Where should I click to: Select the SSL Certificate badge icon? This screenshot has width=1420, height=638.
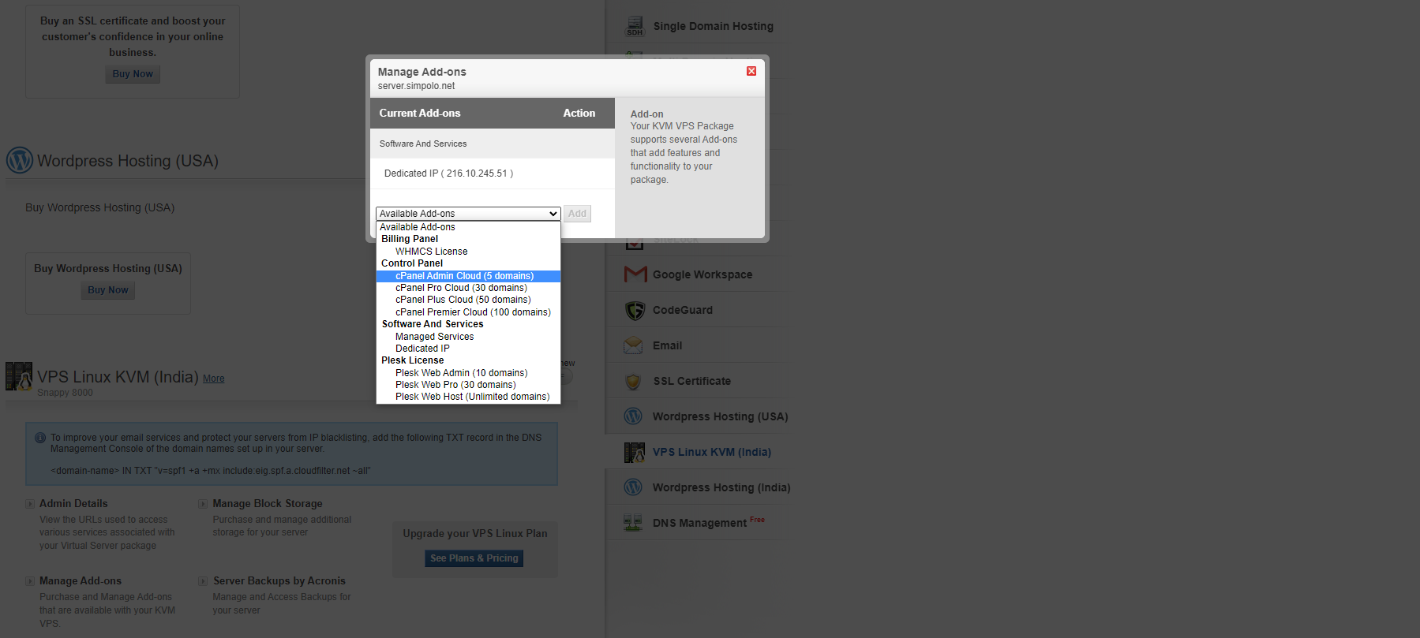(633, 381)
